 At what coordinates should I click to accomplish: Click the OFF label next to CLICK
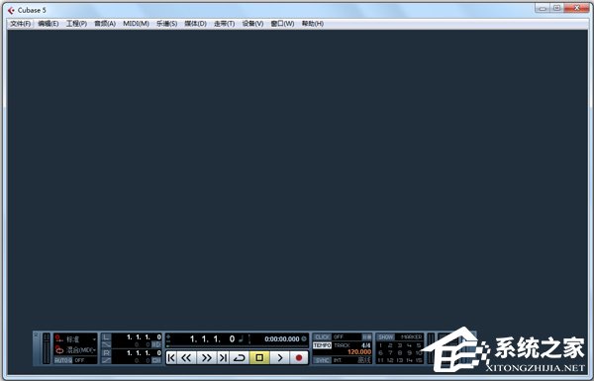click(x=339, y=336)
